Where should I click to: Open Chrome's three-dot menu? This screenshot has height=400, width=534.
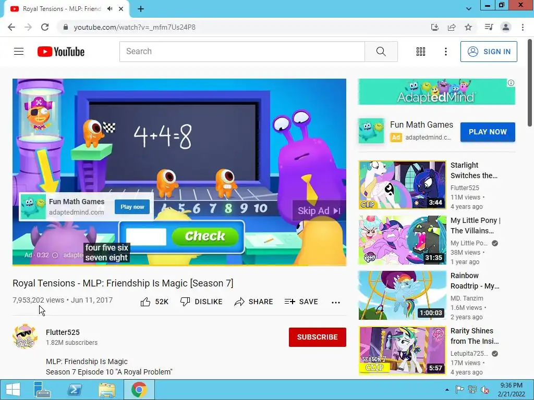[523, 27]
